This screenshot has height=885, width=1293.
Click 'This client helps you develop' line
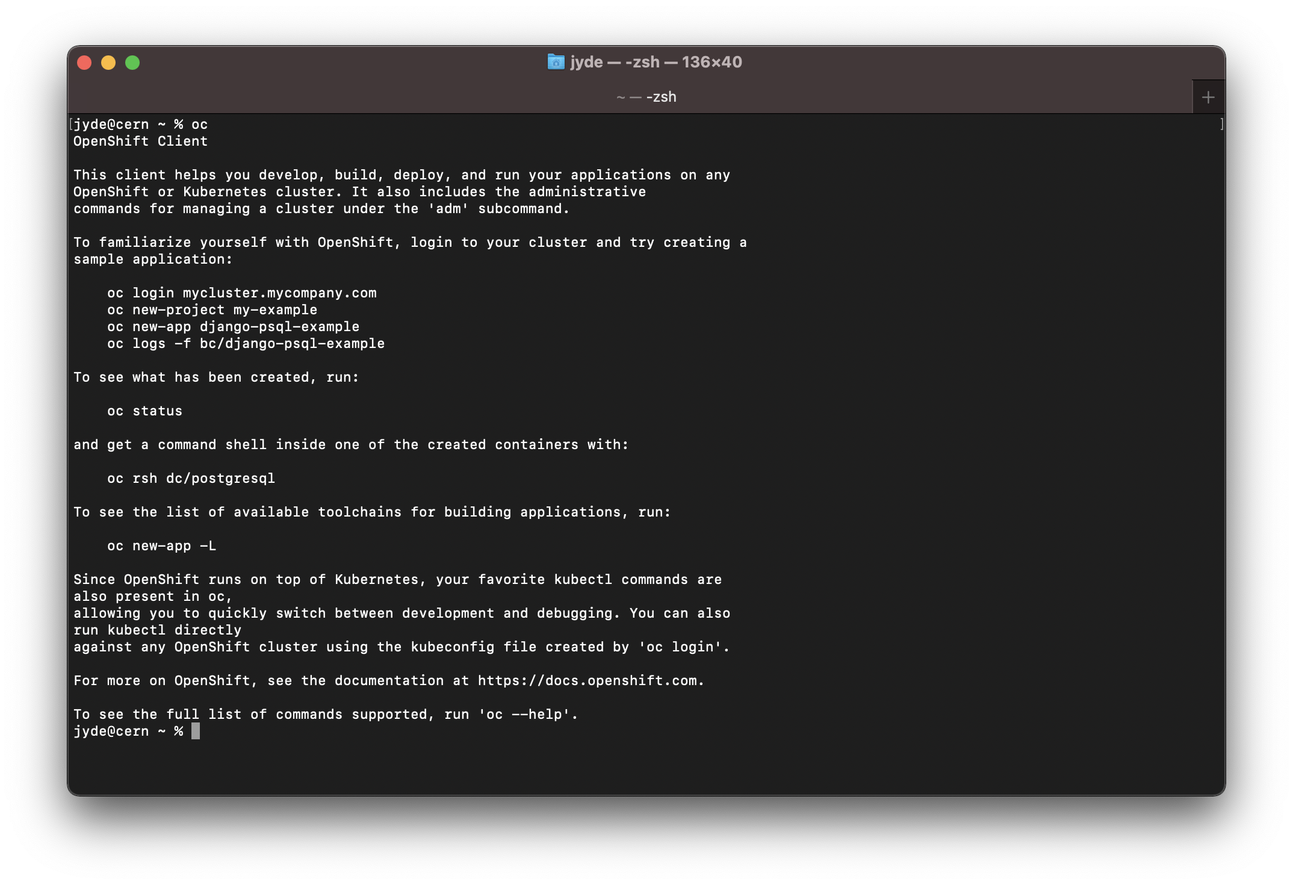(402, 175)
